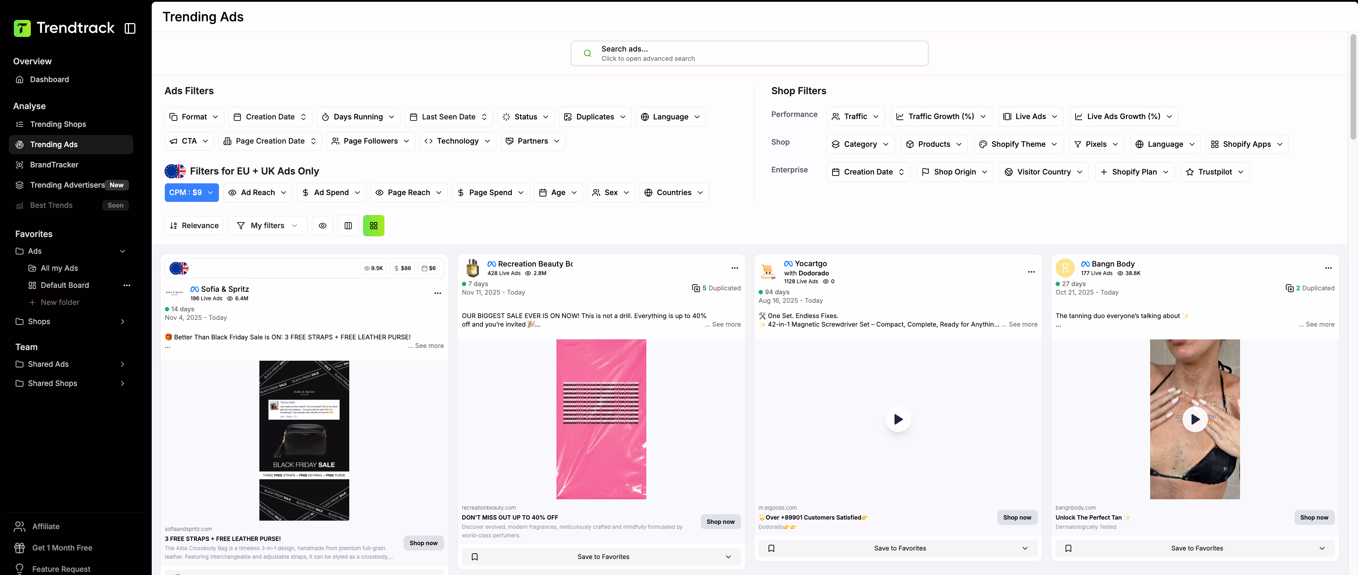Open the Trending Shops section
The width and height of the screenshot is (1358, 575).
pyautogui.click(x=58, y=124)
